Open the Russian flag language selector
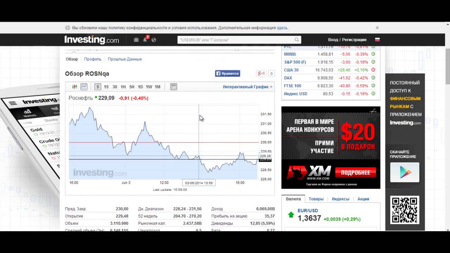The image size is (450, 253). click(377, 40)
